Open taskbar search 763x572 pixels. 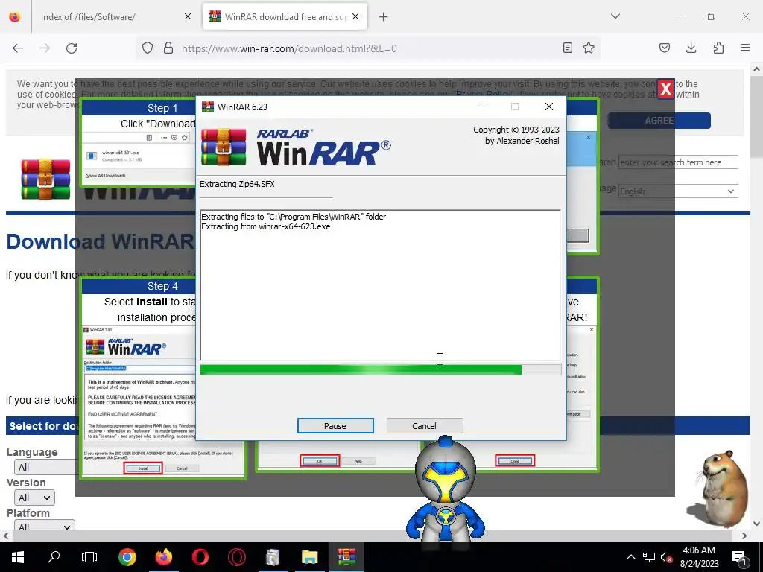click(x=54, y=557)
